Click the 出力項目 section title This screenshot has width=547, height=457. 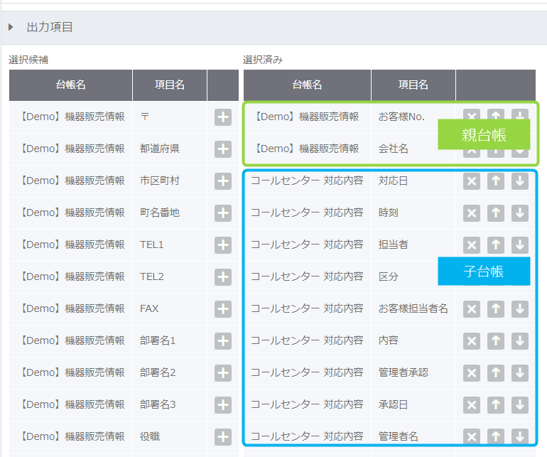(x=50, y=27)
